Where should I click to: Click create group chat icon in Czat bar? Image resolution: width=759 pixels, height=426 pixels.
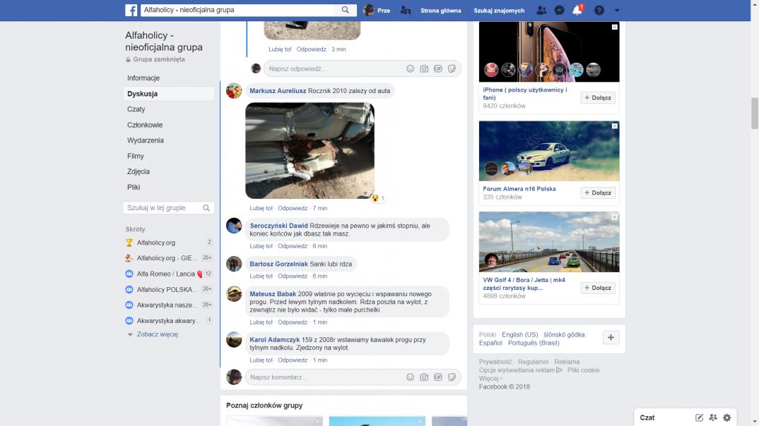pos(713,418)
